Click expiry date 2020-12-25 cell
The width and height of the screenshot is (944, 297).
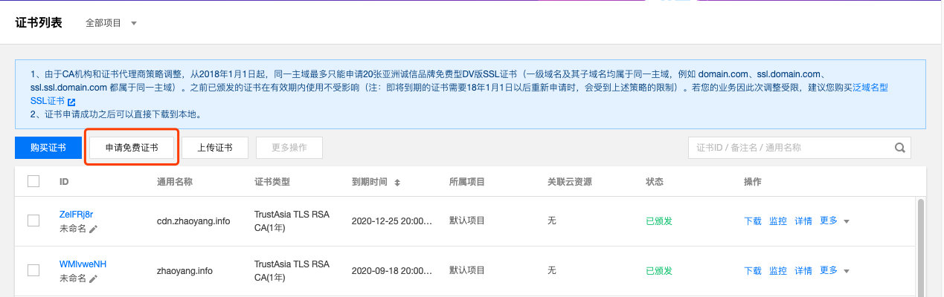(393, 221)
